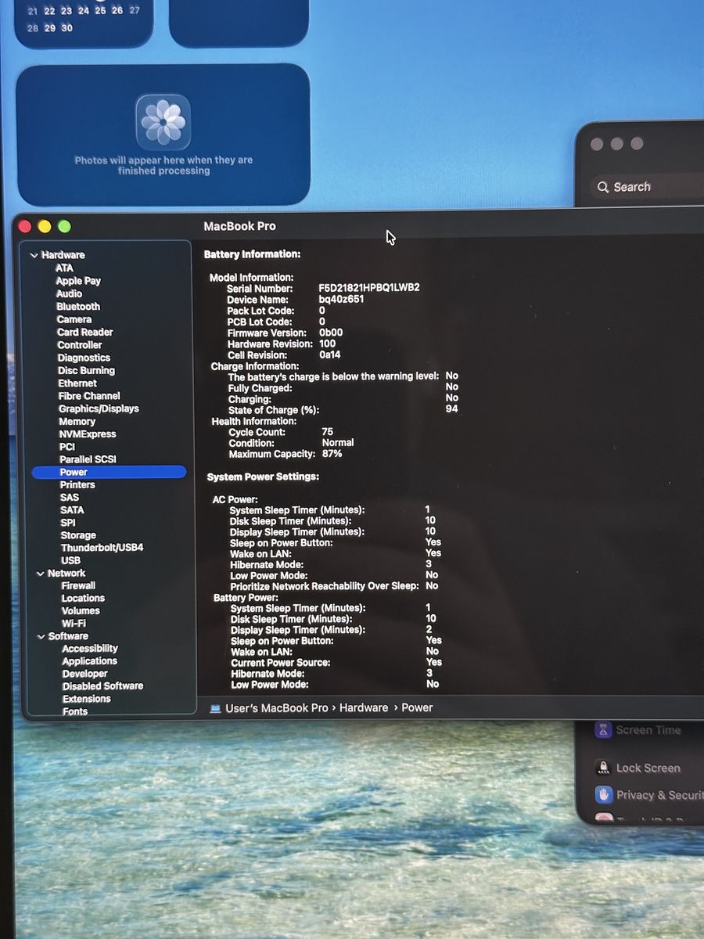This screenshot has height=939, width=704.
Task: Open Volumes under Network
Action: (81, 610)
